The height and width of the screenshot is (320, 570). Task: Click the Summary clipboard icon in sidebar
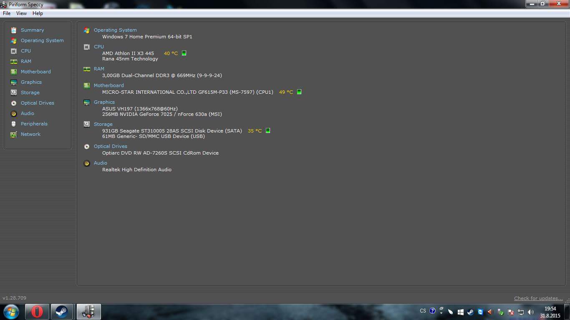pyautogui.click(x=14, y=30)
